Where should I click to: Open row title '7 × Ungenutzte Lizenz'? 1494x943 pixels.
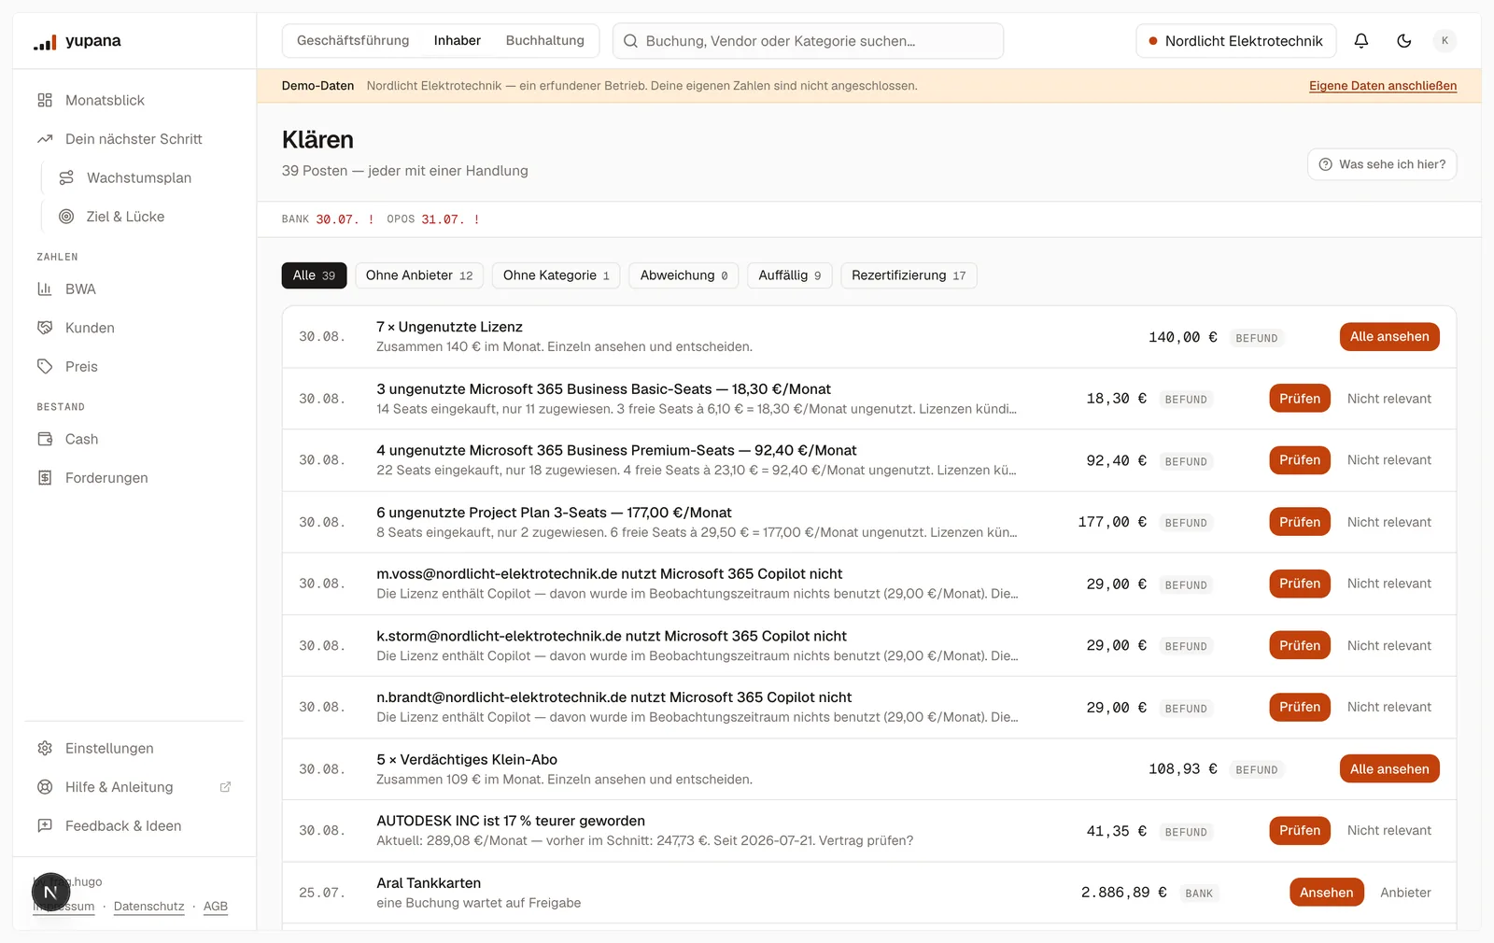click(x=449, y=327)
